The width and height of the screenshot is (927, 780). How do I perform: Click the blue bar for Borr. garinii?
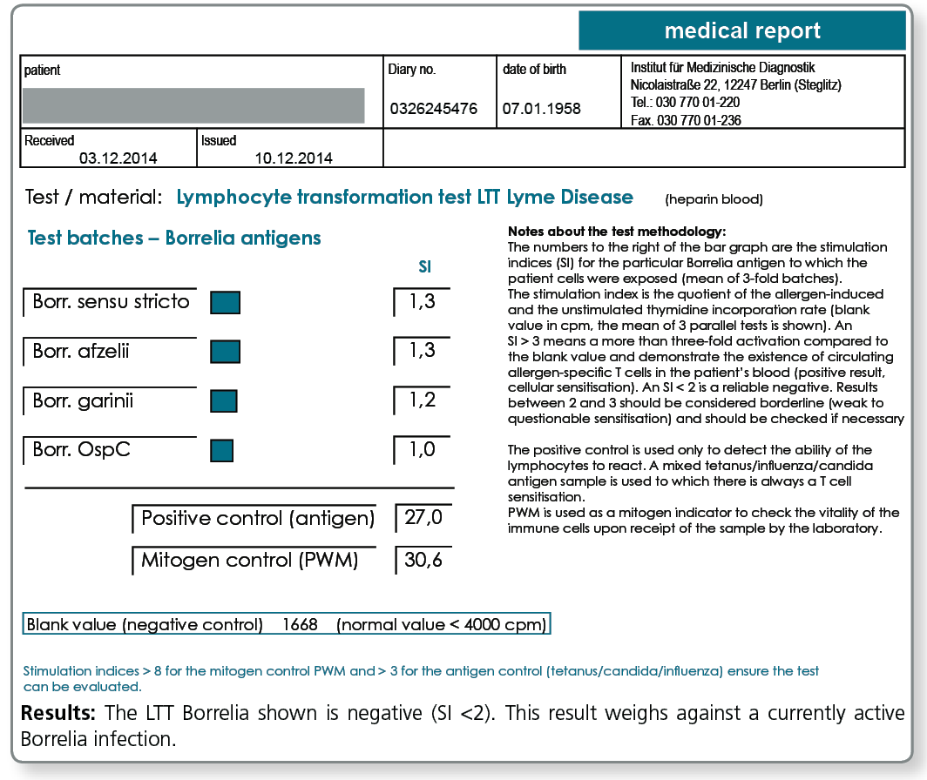pyautogui.click(x=224, y=400)
